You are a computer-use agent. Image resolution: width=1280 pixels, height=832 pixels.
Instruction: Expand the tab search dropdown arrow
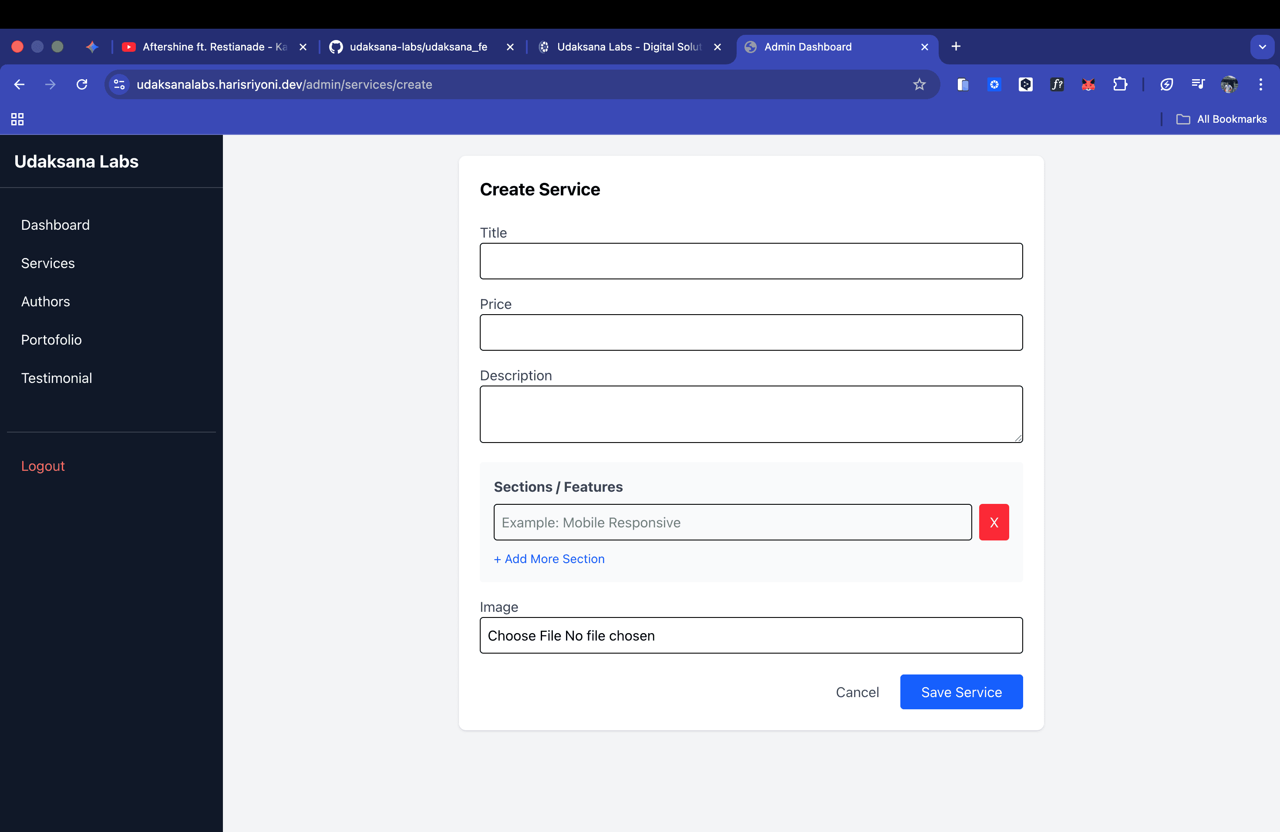tap(1262, 47)
